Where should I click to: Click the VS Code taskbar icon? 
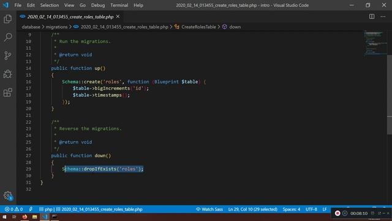[45, 217]
